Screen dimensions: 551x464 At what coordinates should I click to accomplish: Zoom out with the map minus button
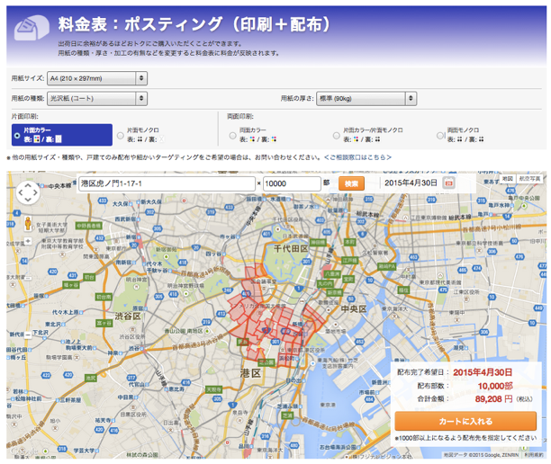coord(28,335)
